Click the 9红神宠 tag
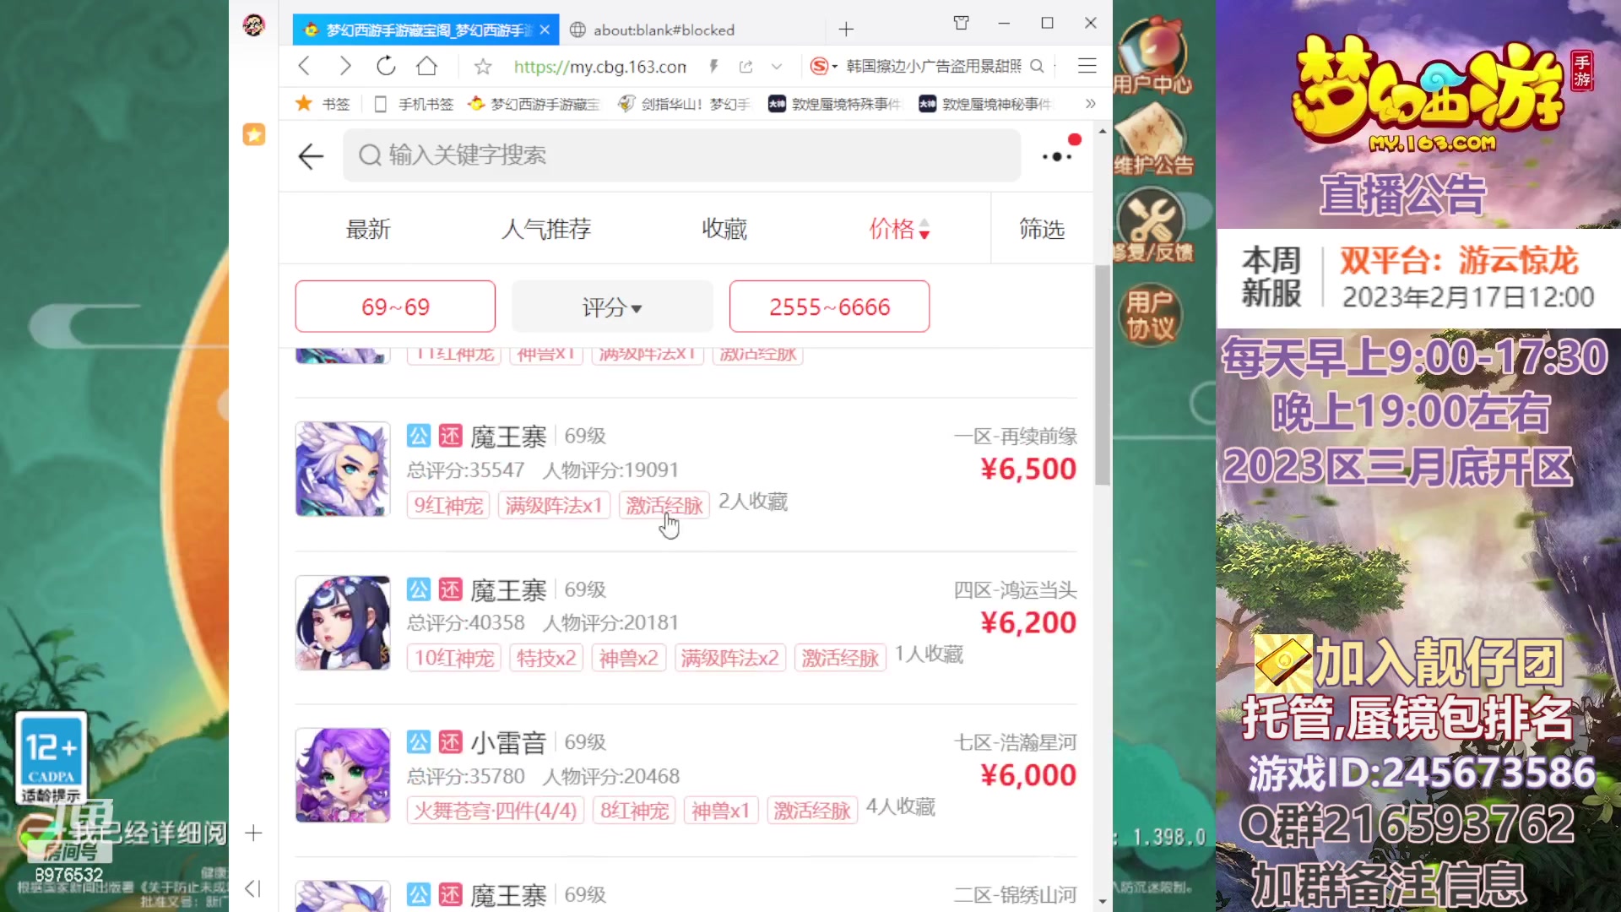The image size is (1621, 912). (x=448, y=505)
